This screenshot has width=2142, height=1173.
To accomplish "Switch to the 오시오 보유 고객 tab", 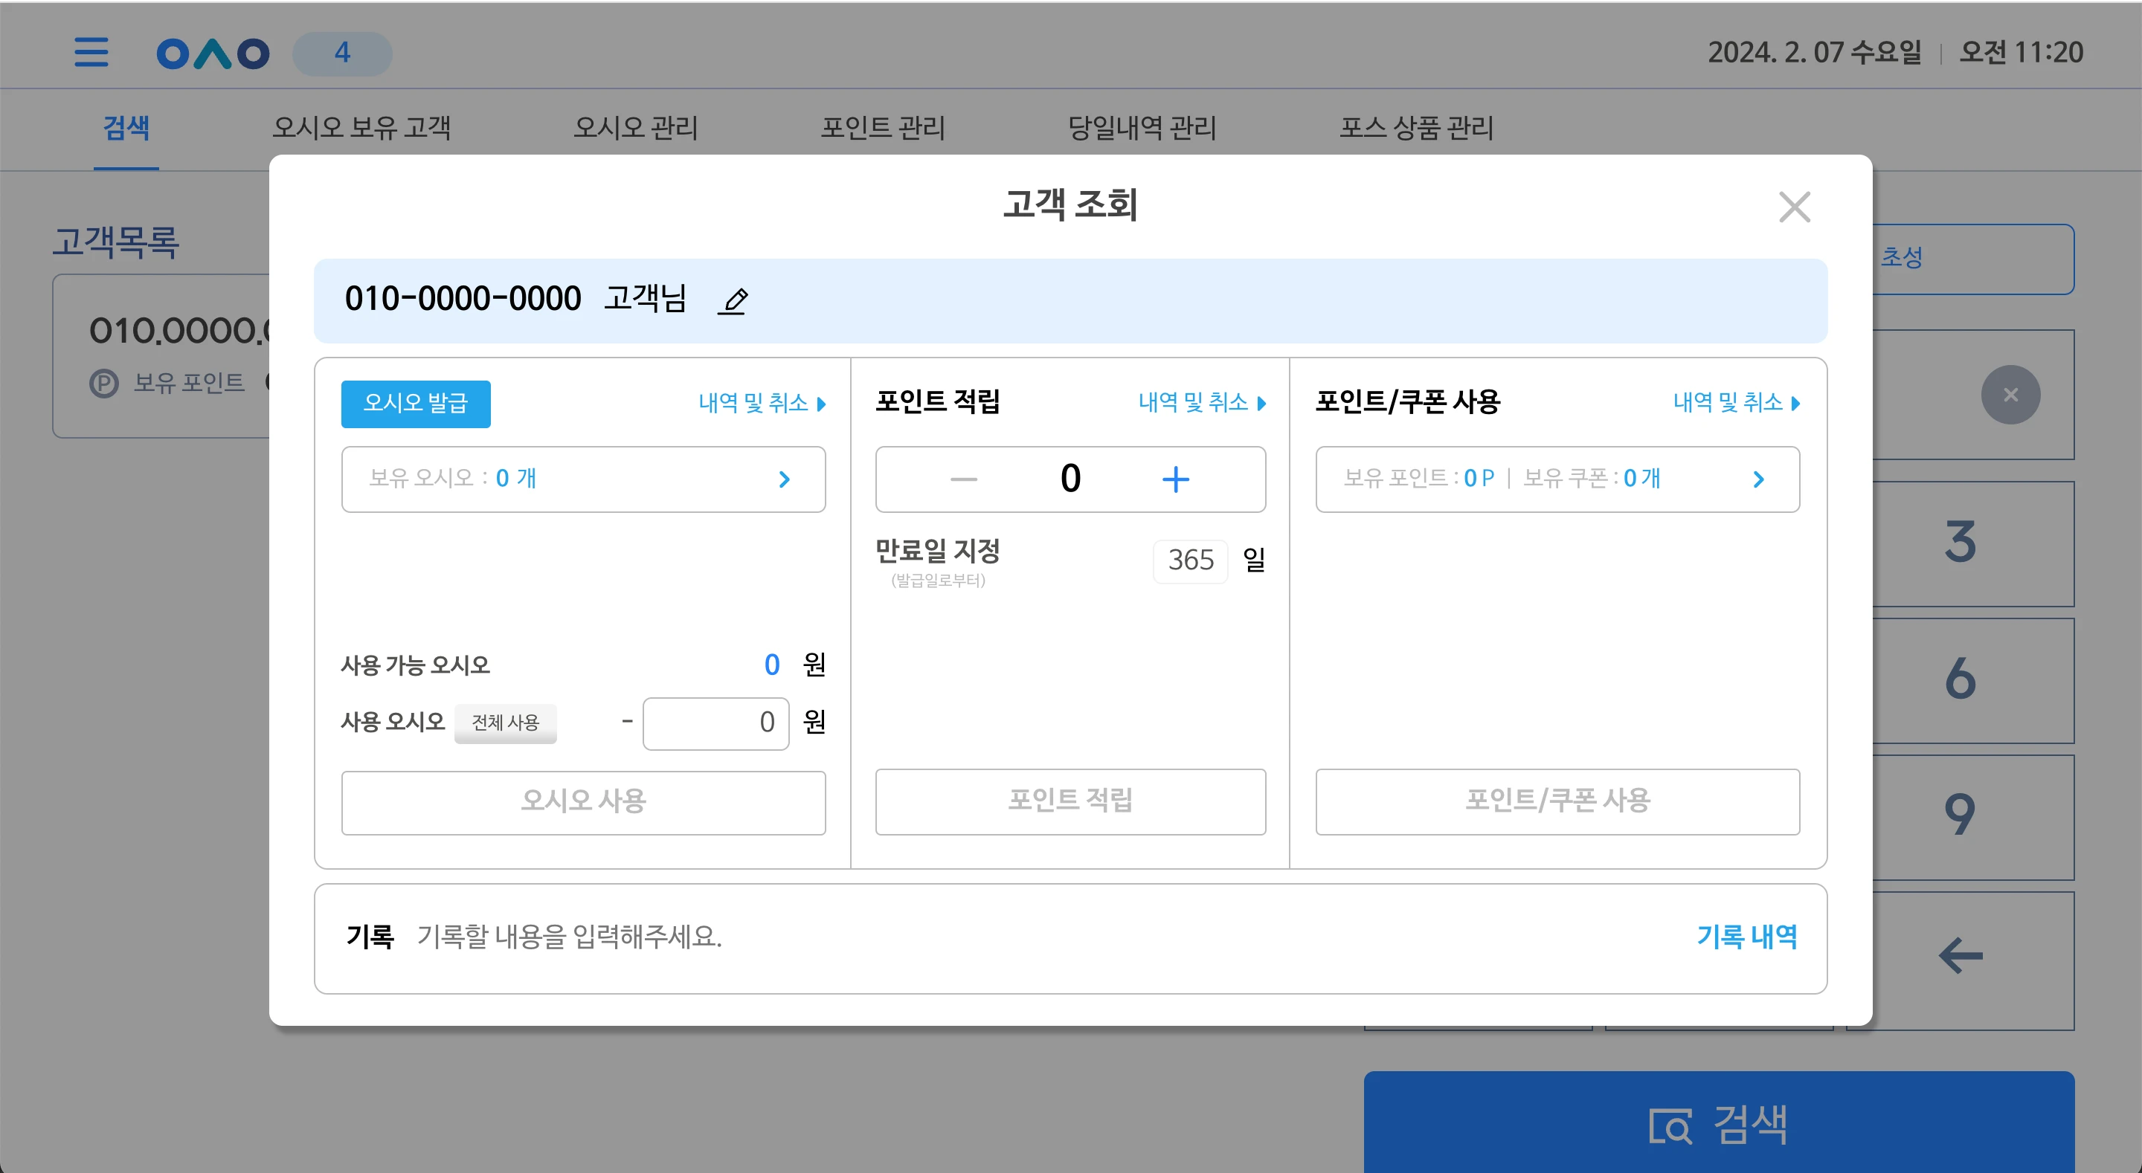I will 361,128.
